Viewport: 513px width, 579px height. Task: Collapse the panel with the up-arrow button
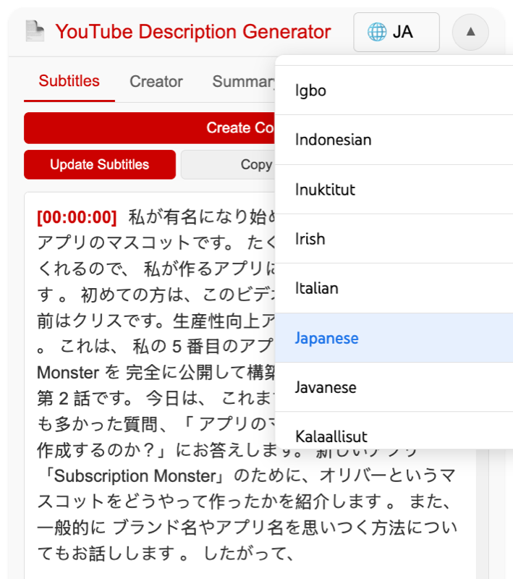[x=470, y=32]
